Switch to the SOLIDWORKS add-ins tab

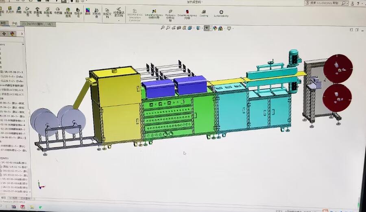click(32, 24)
